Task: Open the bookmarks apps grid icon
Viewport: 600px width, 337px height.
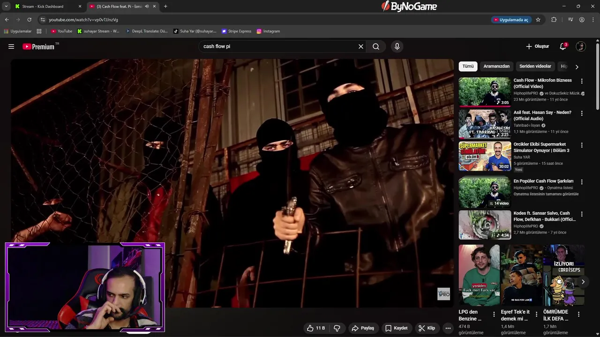Action: 39,31
